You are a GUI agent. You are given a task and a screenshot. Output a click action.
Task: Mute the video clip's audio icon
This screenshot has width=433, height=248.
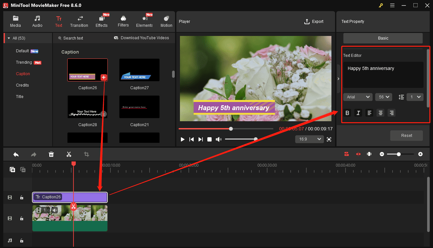coord(55,210)
